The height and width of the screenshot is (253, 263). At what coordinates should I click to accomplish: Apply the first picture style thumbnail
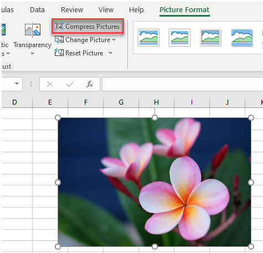click(x=148, y=38)
